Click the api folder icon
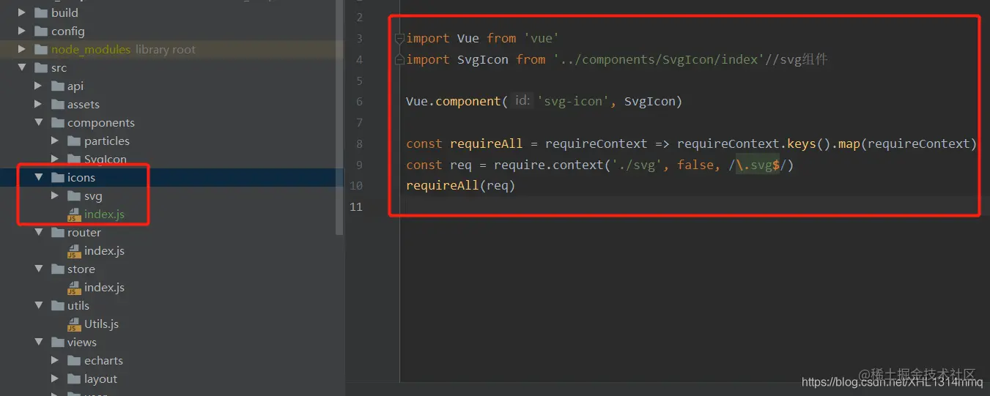The height and width of the screenshot is (396, 990). tap(57, 86)
